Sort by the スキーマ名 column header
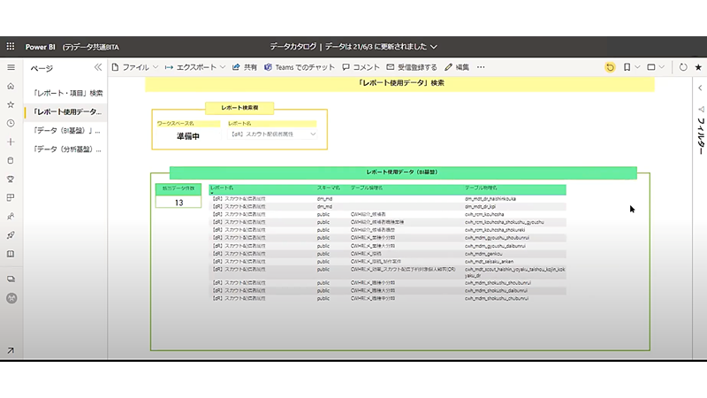 coord(328,188)
